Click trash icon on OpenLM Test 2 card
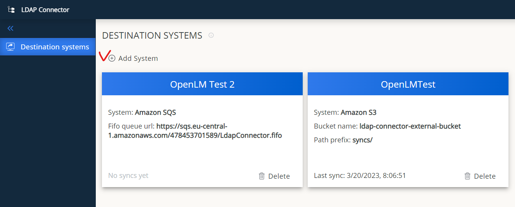515x207 pixels. (x=262, y=176)
